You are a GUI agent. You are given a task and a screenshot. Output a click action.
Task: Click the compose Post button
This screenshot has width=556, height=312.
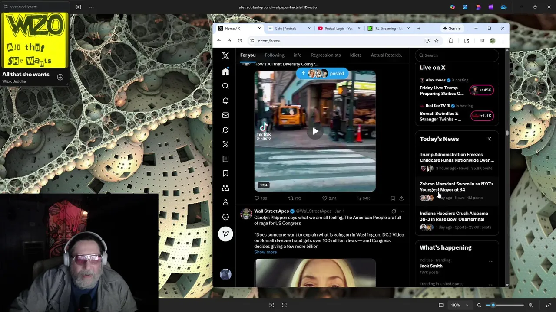pyautogui.click(x=225, y=234)
